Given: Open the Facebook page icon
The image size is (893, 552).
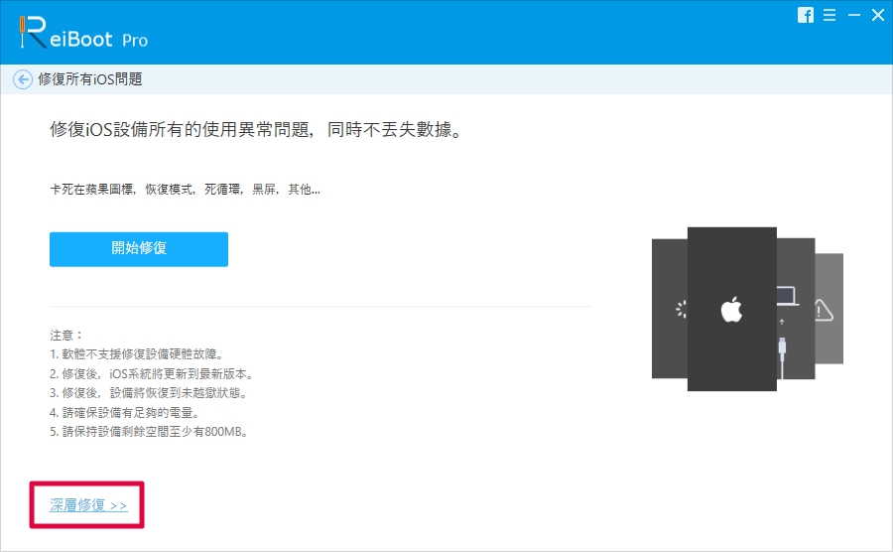Looking at the screenshot, I should tap(806, 15).
